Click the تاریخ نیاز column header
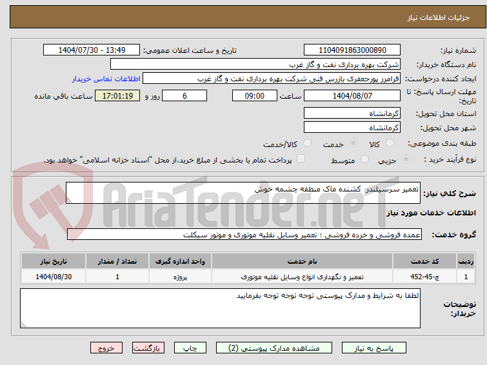The image size is (487, 365). pos(54,261)
